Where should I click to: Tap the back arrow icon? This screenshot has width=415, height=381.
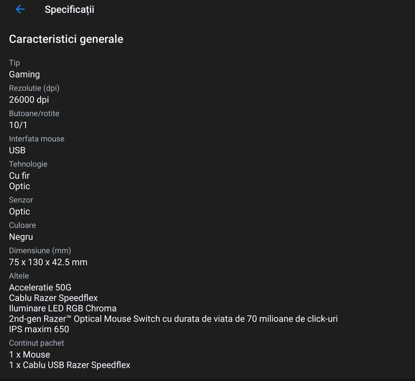pos(20,9)
